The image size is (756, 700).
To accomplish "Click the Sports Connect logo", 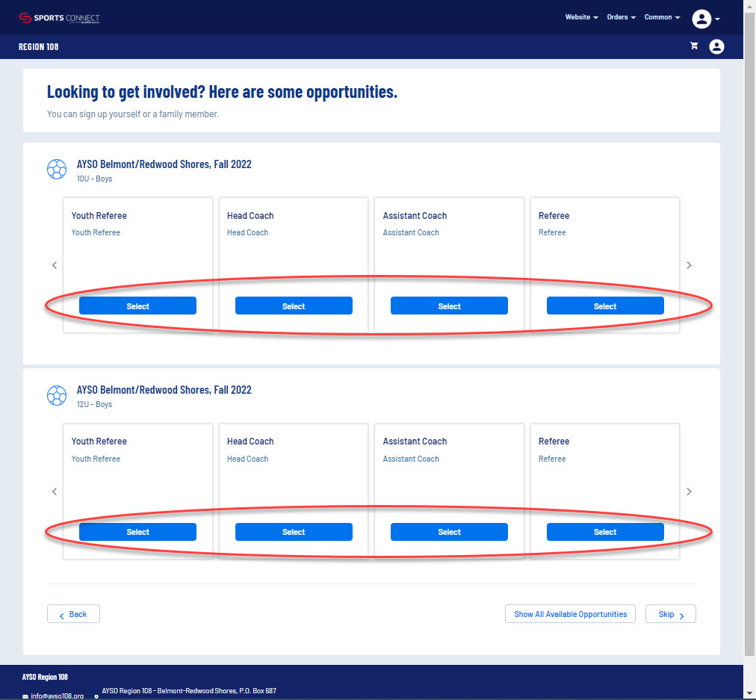I will click(x=59, y=18).
